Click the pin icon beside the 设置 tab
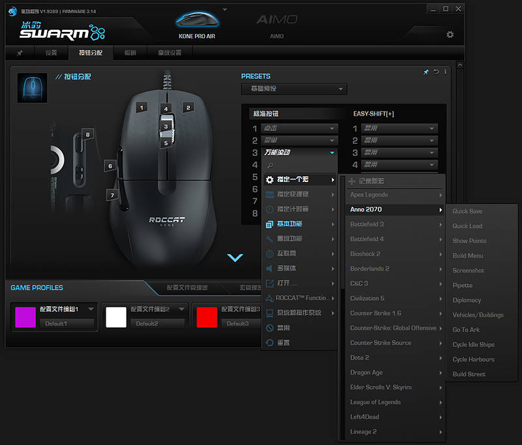 20,53
